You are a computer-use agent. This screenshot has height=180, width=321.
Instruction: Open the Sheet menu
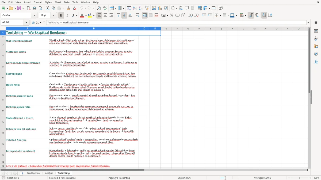[x=58, y=2]
